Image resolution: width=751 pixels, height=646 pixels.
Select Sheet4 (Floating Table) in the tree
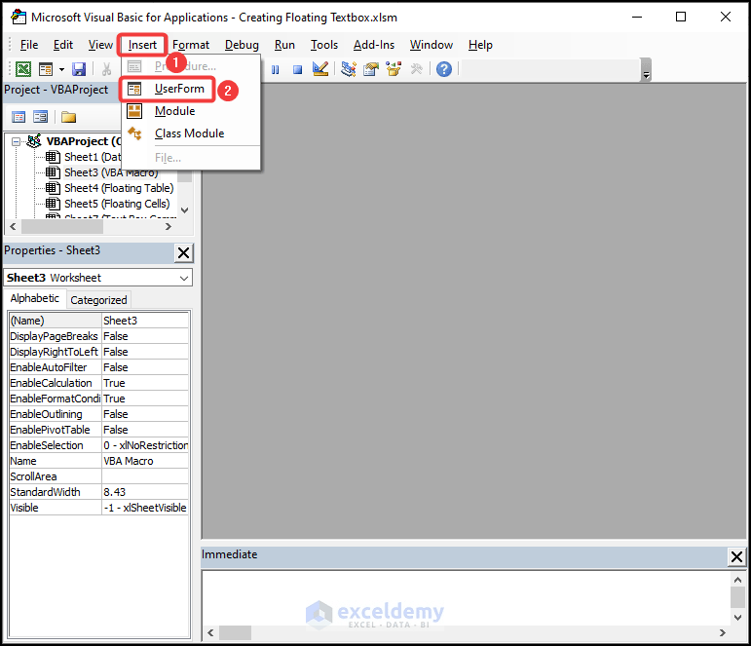(x=119, y=188)
